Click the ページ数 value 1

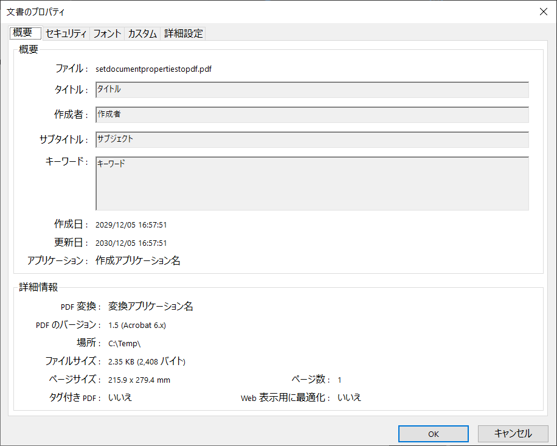pyautogui.click(x=339, y=380)
